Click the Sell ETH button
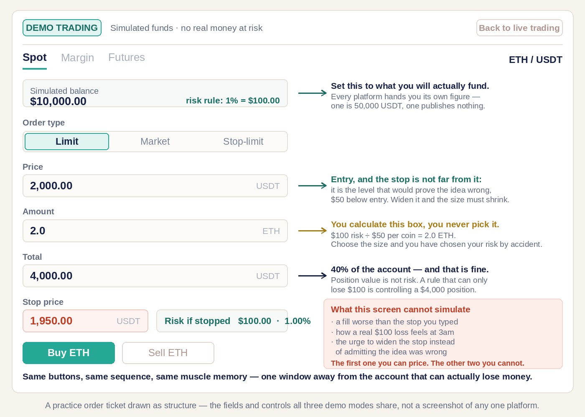Viewport: 585px width, 417px height. click(168, 353)
